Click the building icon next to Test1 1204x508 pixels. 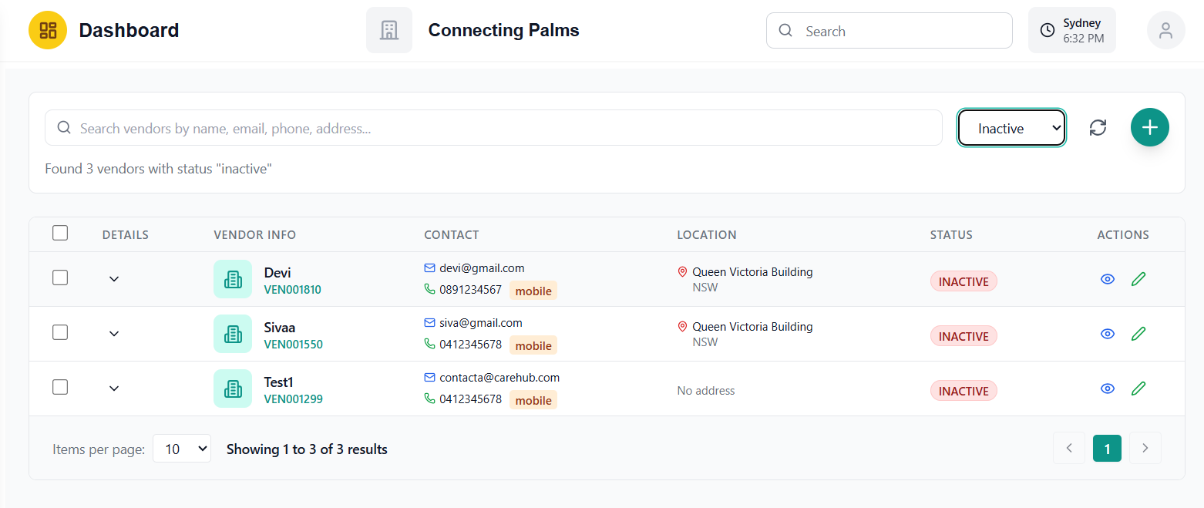[233, 389]
